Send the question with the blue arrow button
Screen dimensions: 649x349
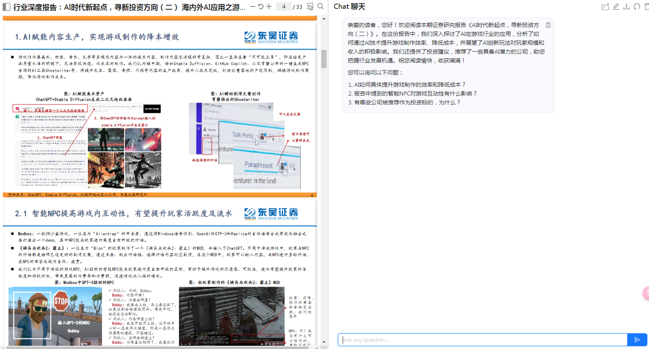tap(637, 340)
